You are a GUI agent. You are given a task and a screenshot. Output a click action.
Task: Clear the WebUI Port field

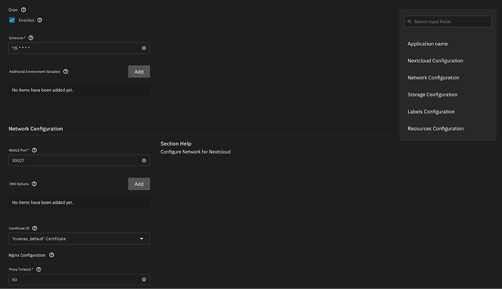[x=144, y=161]
